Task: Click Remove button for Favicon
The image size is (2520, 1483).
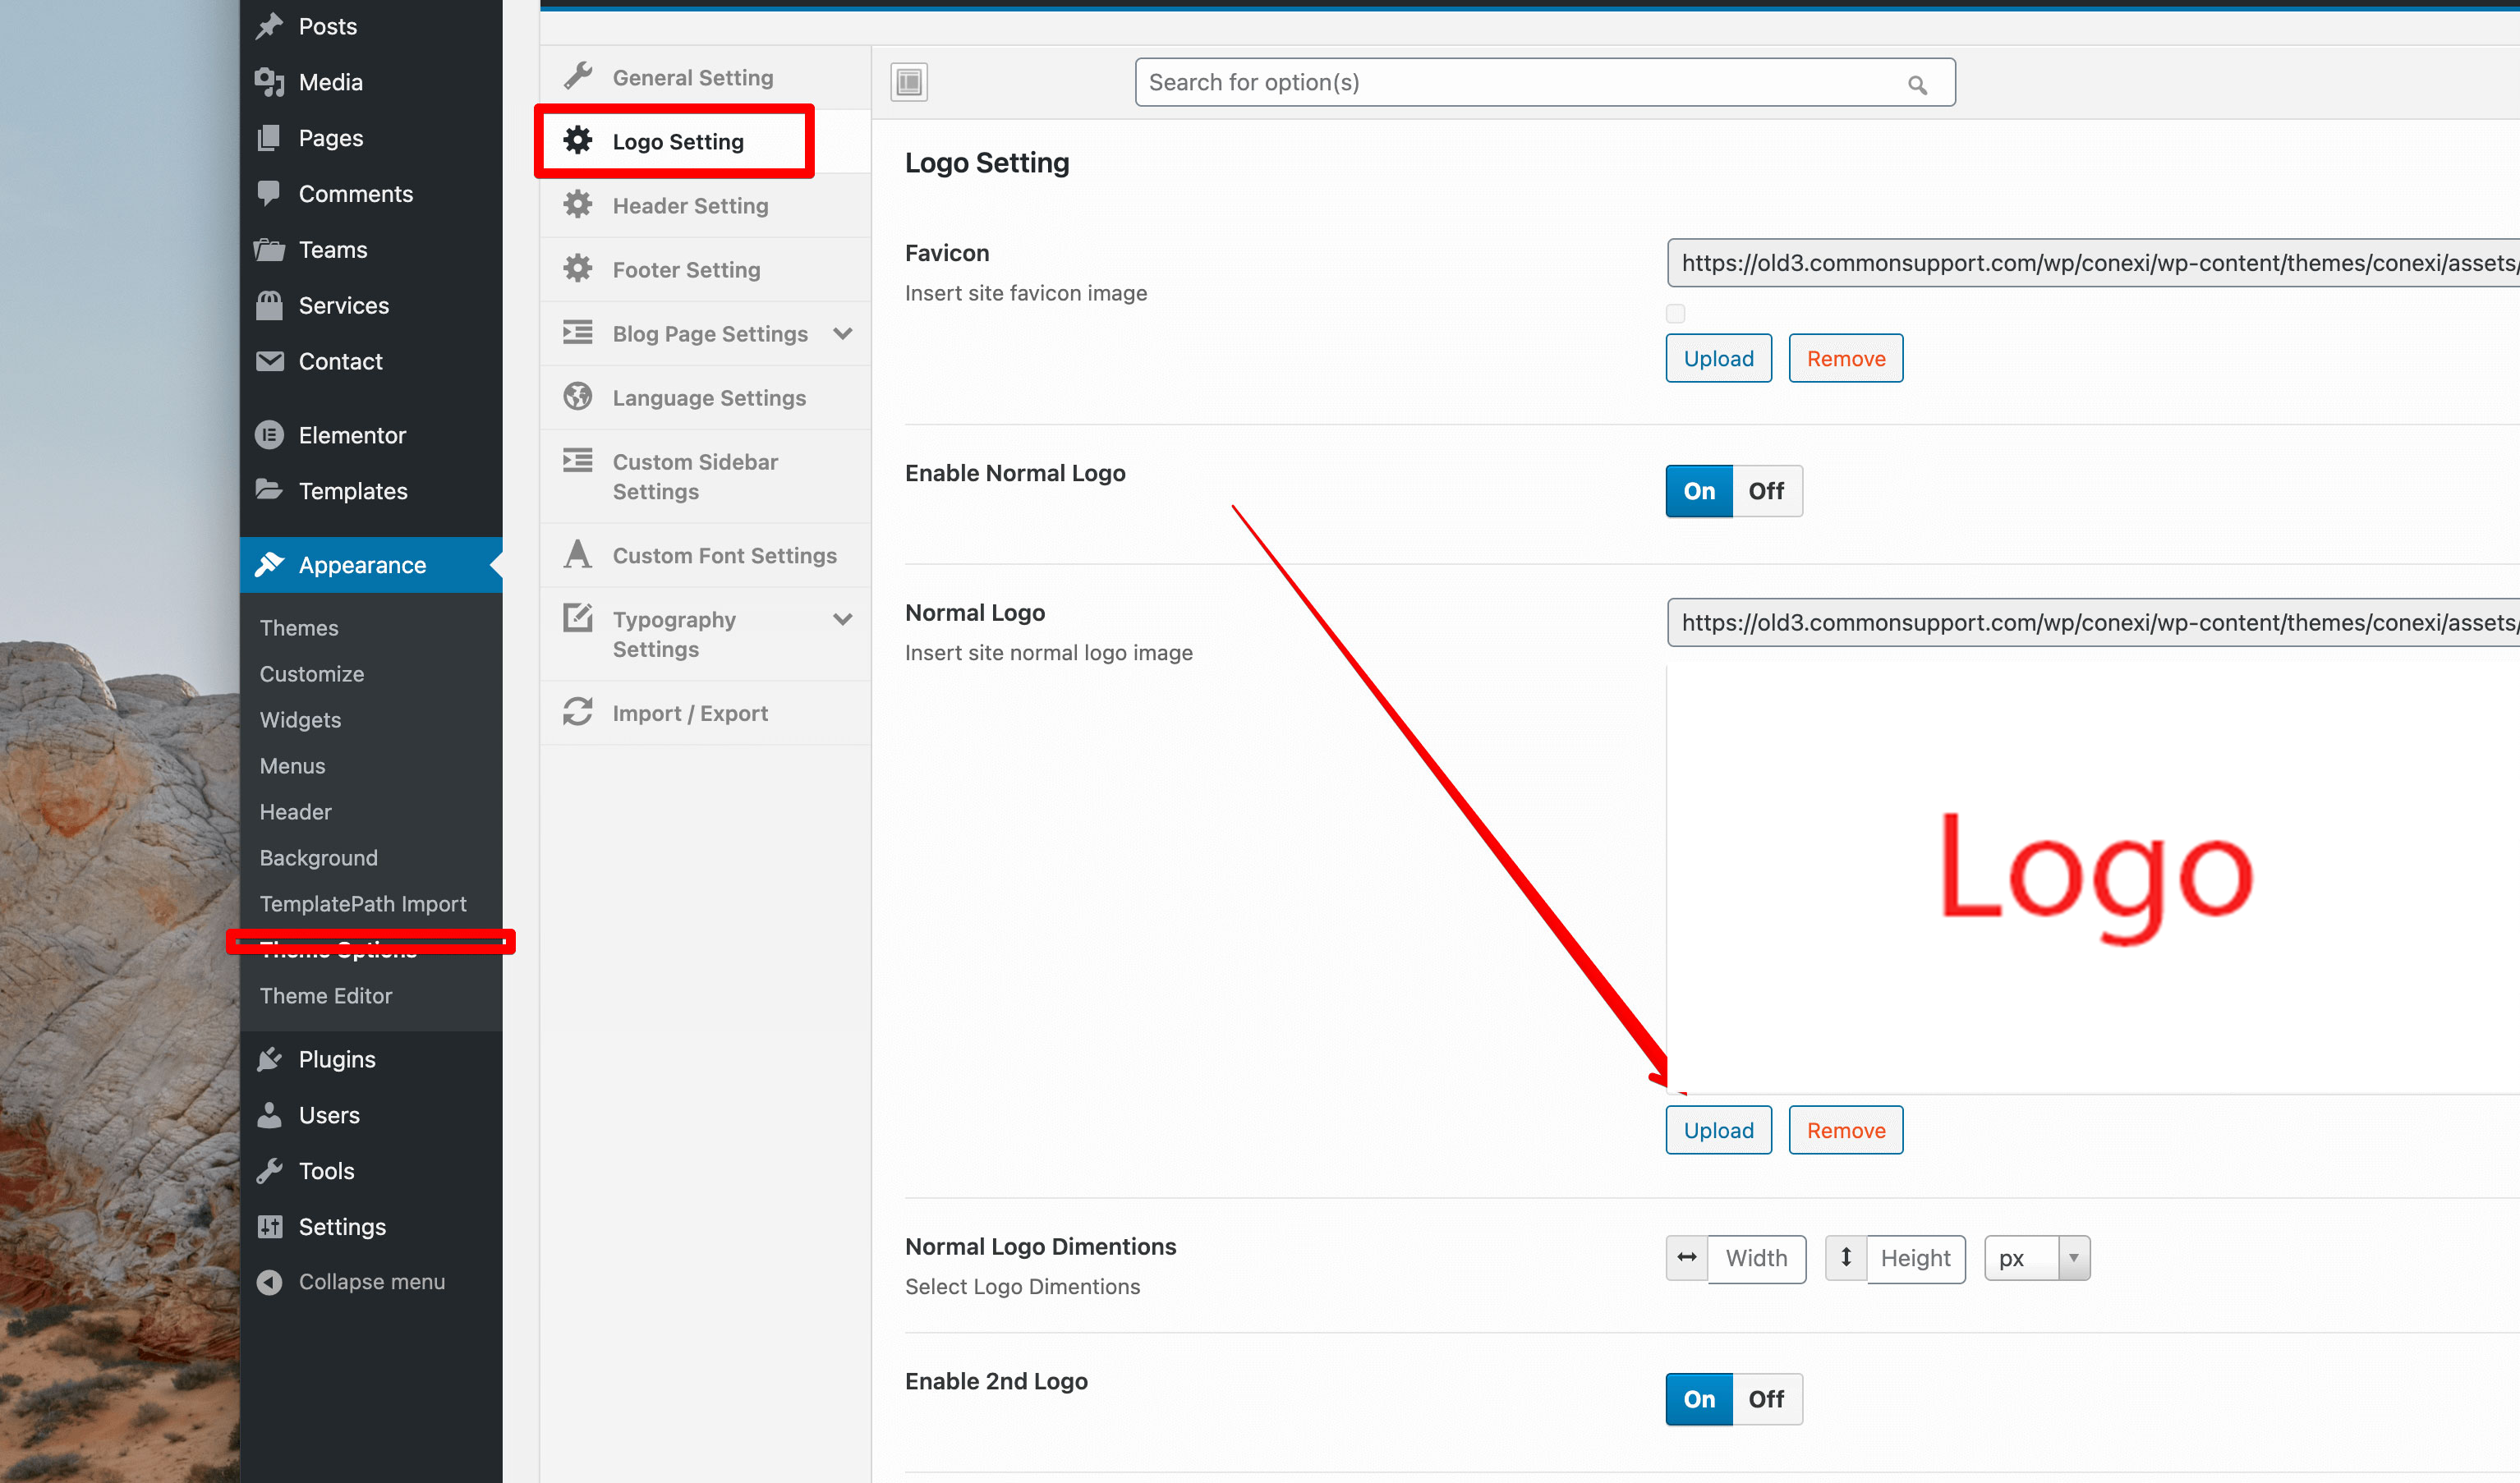Action: click(x=1845, y=358)
